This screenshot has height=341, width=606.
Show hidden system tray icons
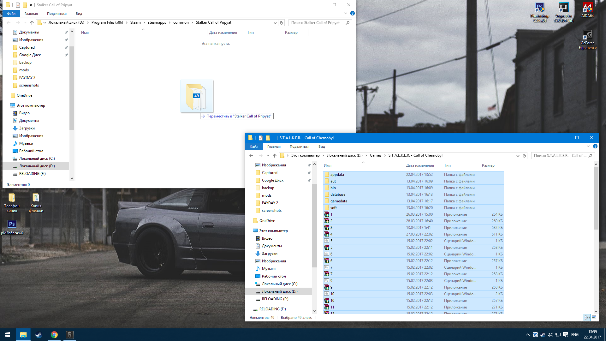click(x=527, y=335)
